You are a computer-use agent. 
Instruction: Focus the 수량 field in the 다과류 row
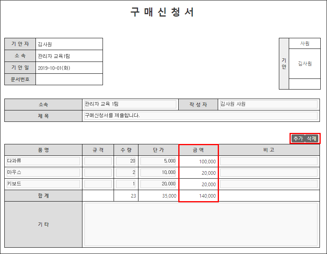pyautogui.click(x=126, y=161)
